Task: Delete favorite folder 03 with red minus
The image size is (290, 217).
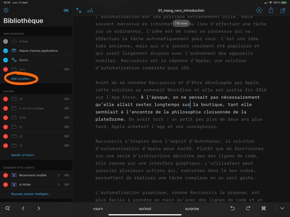Action: pos(6,99)
